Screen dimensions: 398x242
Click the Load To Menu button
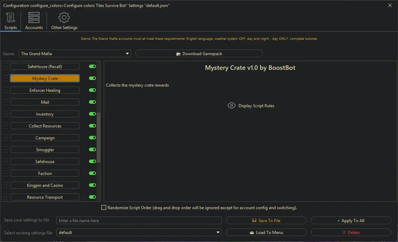pos(266,232)
